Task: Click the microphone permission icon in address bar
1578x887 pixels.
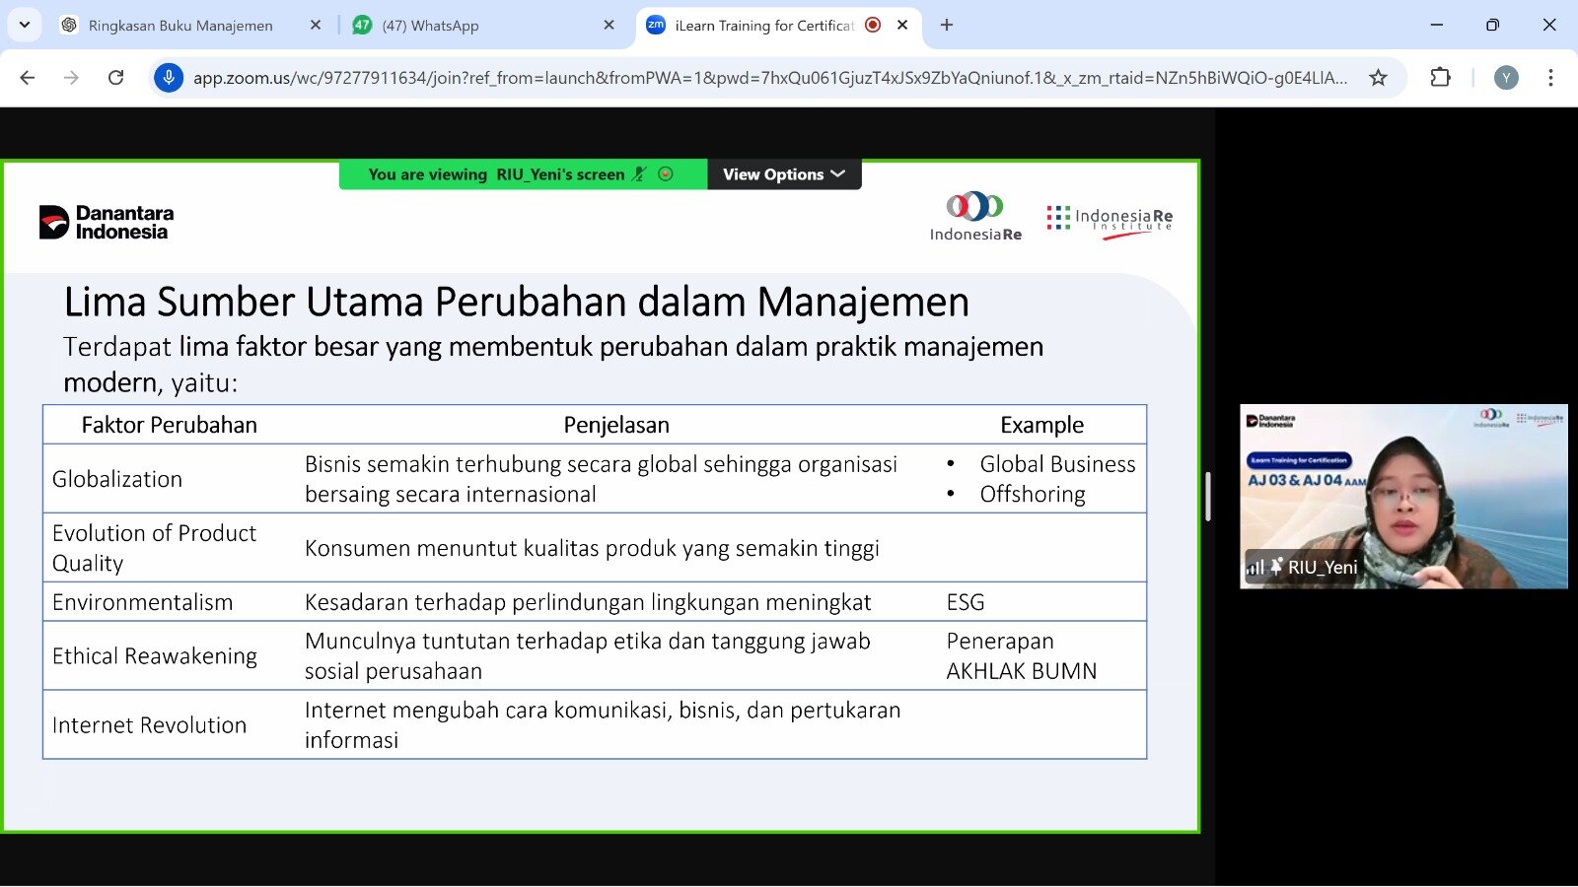Action: pos(169,78)
